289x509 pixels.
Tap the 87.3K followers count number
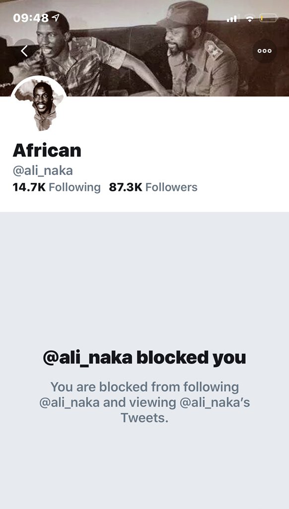click(126, 187)
